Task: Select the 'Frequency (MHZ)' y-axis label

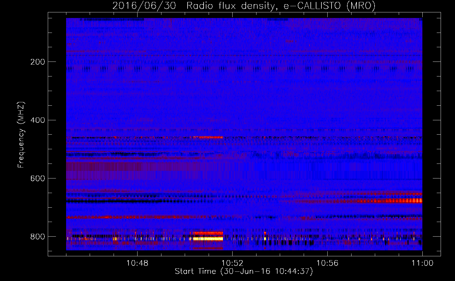Action: pyautogui.click(x=21, y=135)
